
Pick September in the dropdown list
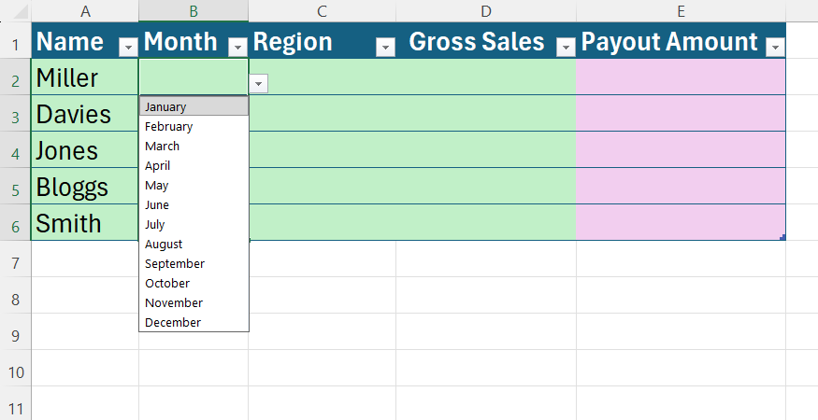(x=194, y=264)
